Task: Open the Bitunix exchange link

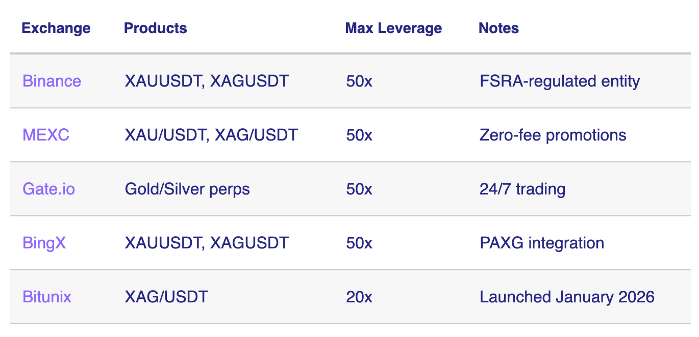Action: click(x=47, y=297)
